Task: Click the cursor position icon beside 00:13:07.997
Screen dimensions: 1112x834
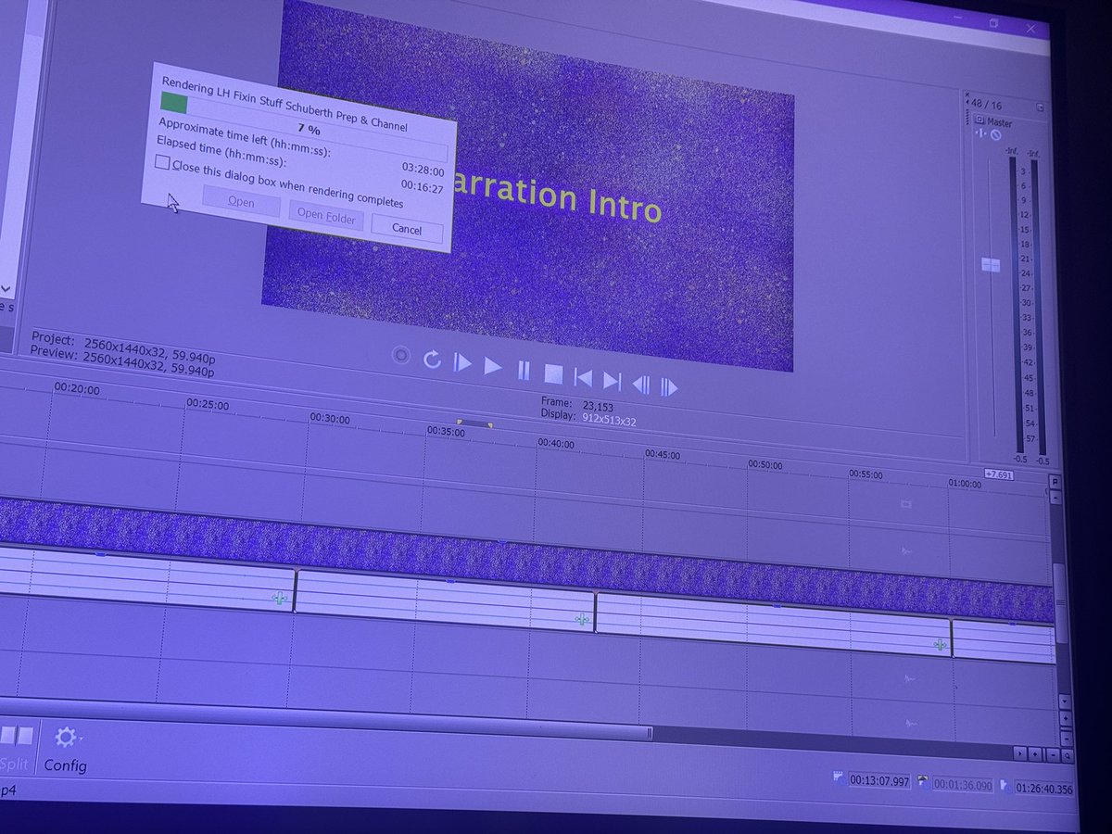Action: [839, 777]
